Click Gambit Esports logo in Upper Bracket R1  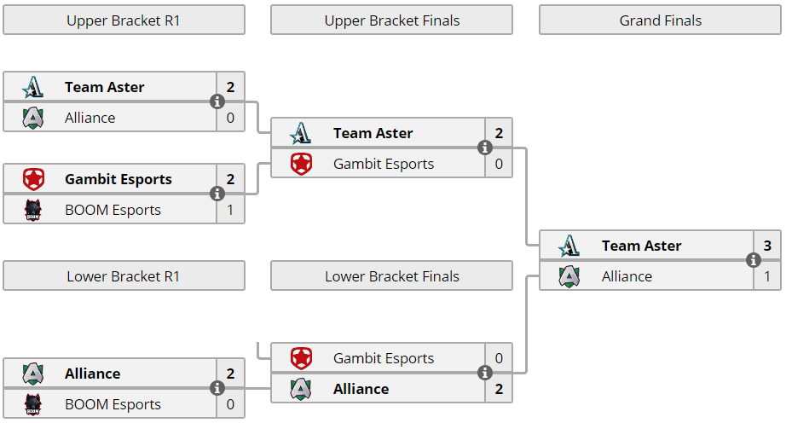tap(33, 179)
